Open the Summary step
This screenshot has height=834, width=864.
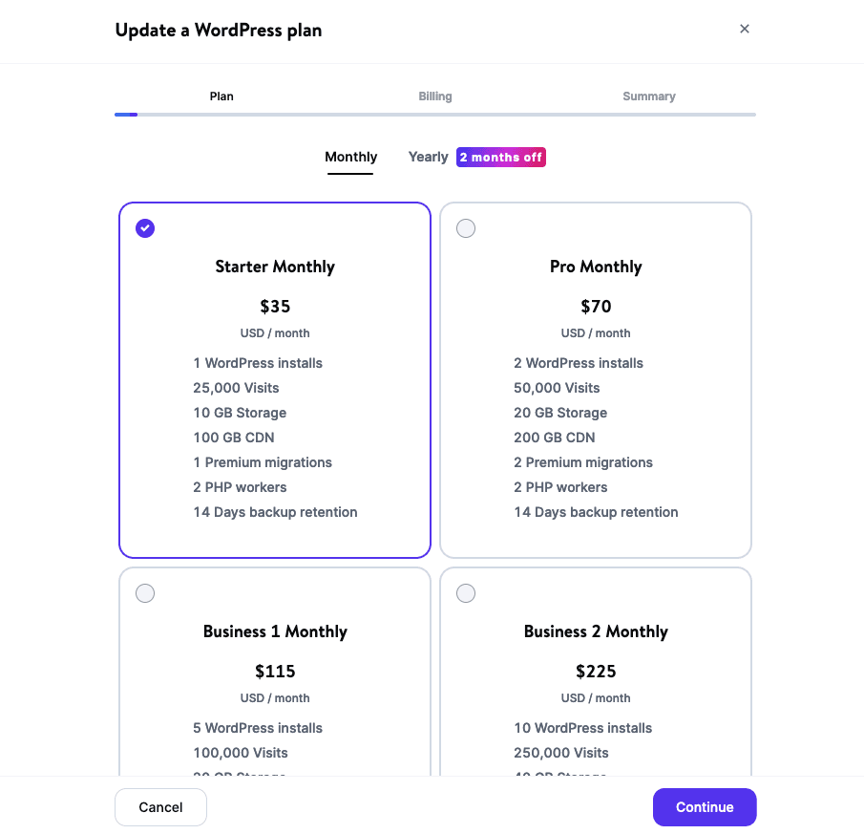pos(649,96)
